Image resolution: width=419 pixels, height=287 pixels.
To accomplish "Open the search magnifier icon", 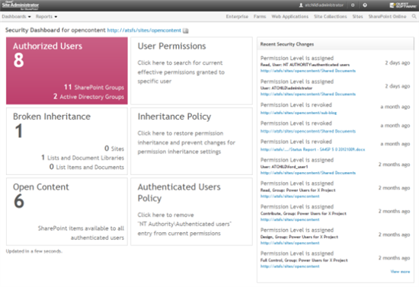I will click(x=414, y=17).
